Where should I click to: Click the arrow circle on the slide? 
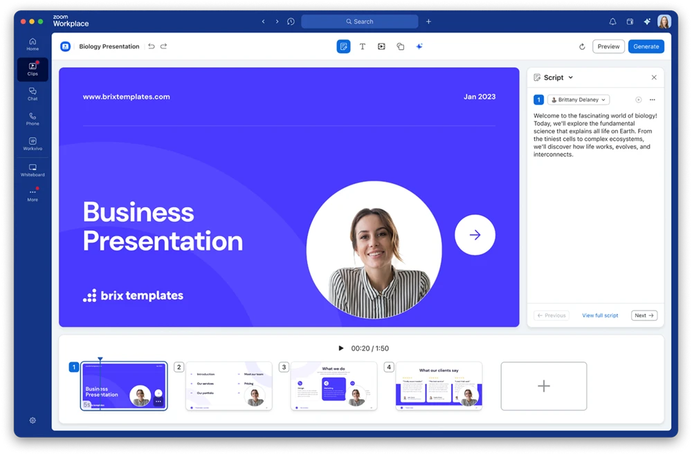[x=475, y=234]
